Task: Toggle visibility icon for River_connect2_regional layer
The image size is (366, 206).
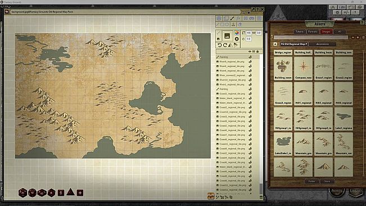Action: tap(250, 75)
